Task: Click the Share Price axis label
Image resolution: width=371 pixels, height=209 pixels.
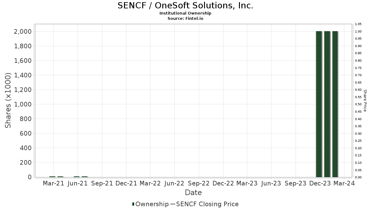Action: (x=365, y=101)
